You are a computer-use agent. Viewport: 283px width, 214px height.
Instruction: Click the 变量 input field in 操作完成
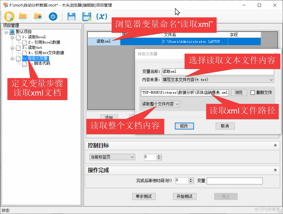pyautogui.click(x=234, y=181)
